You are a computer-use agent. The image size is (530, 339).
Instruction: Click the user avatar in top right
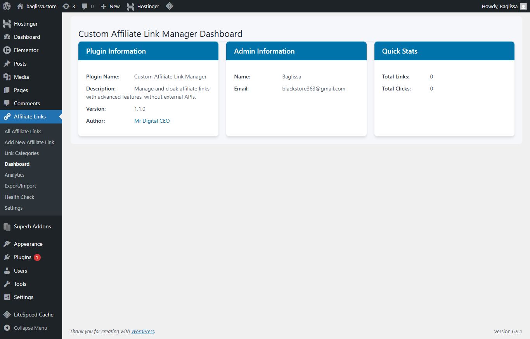[523, 6]
